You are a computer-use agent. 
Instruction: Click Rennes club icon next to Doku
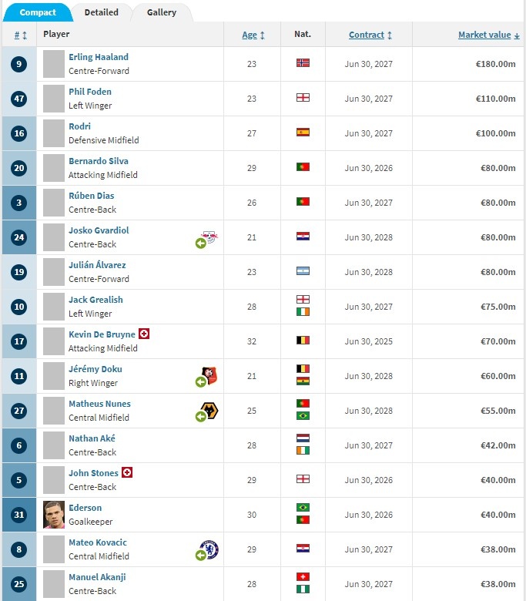point(209,375)
